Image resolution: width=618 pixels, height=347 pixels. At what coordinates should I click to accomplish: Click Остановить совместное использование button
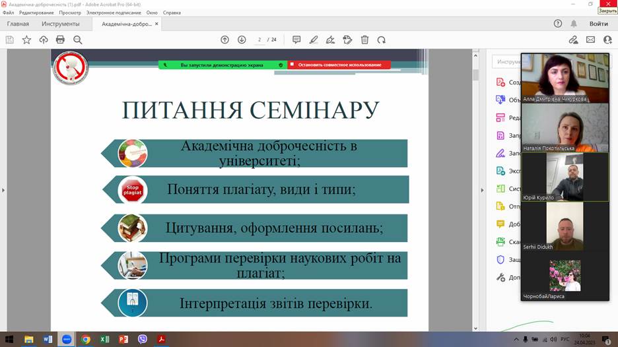click(339, 65)
